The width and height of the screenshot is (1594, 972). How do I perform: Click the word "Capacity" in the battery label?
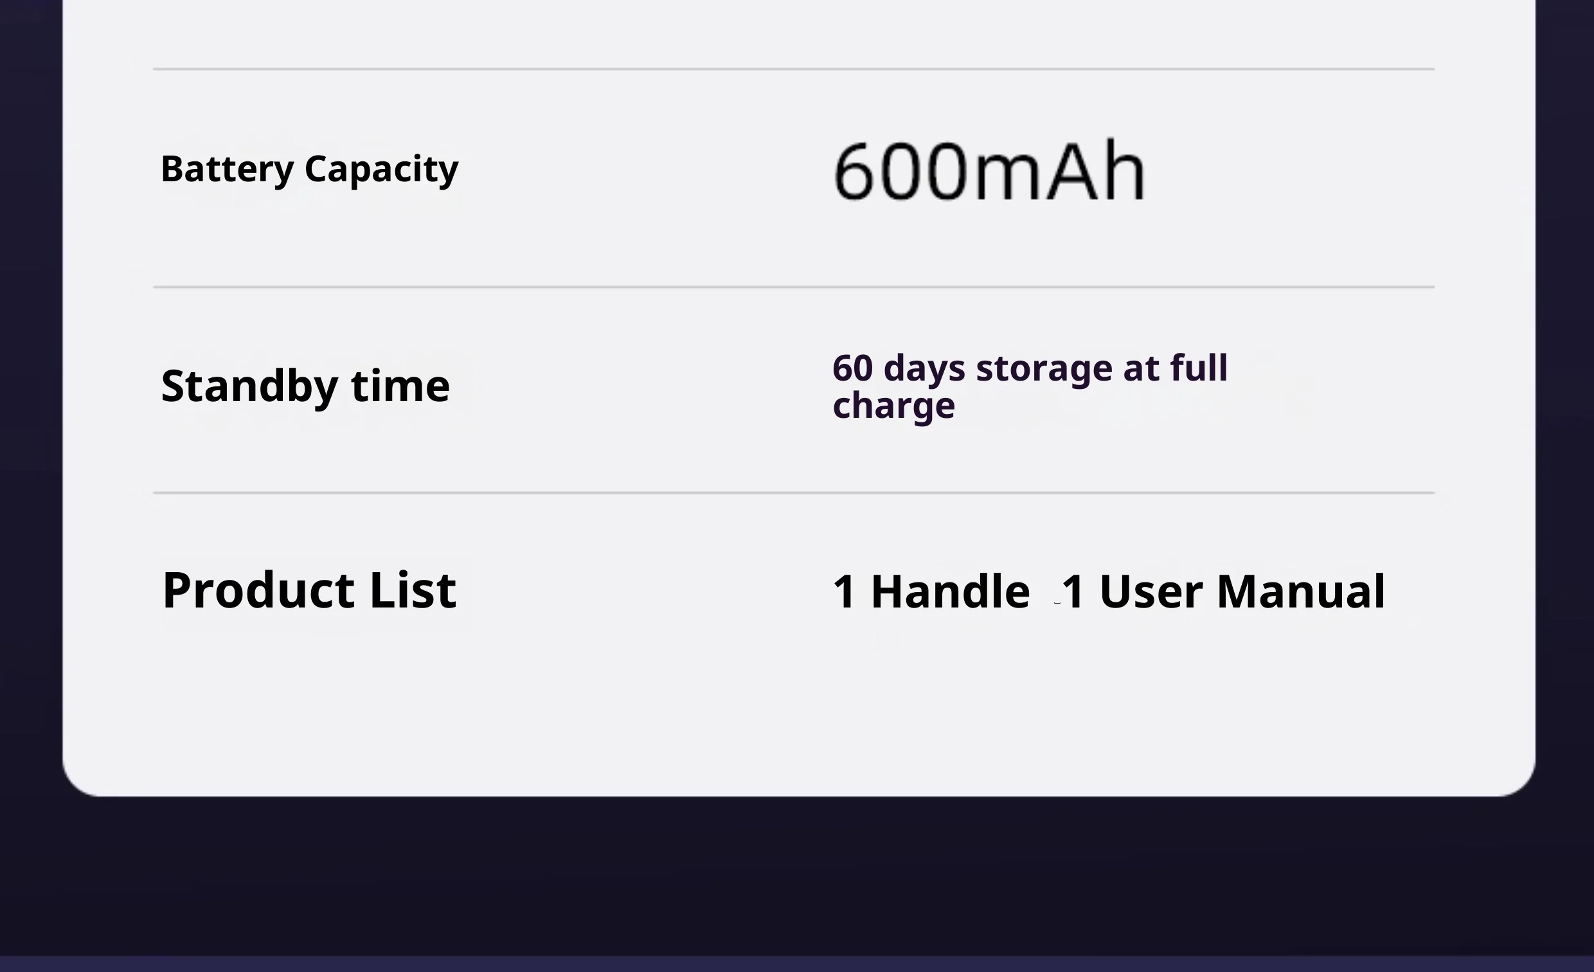point(381,170)
